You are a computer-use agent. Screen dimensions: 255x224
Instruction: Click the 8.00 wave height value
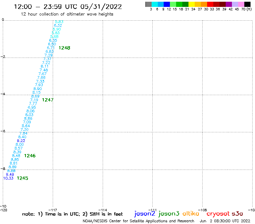(x=20, y=144)
